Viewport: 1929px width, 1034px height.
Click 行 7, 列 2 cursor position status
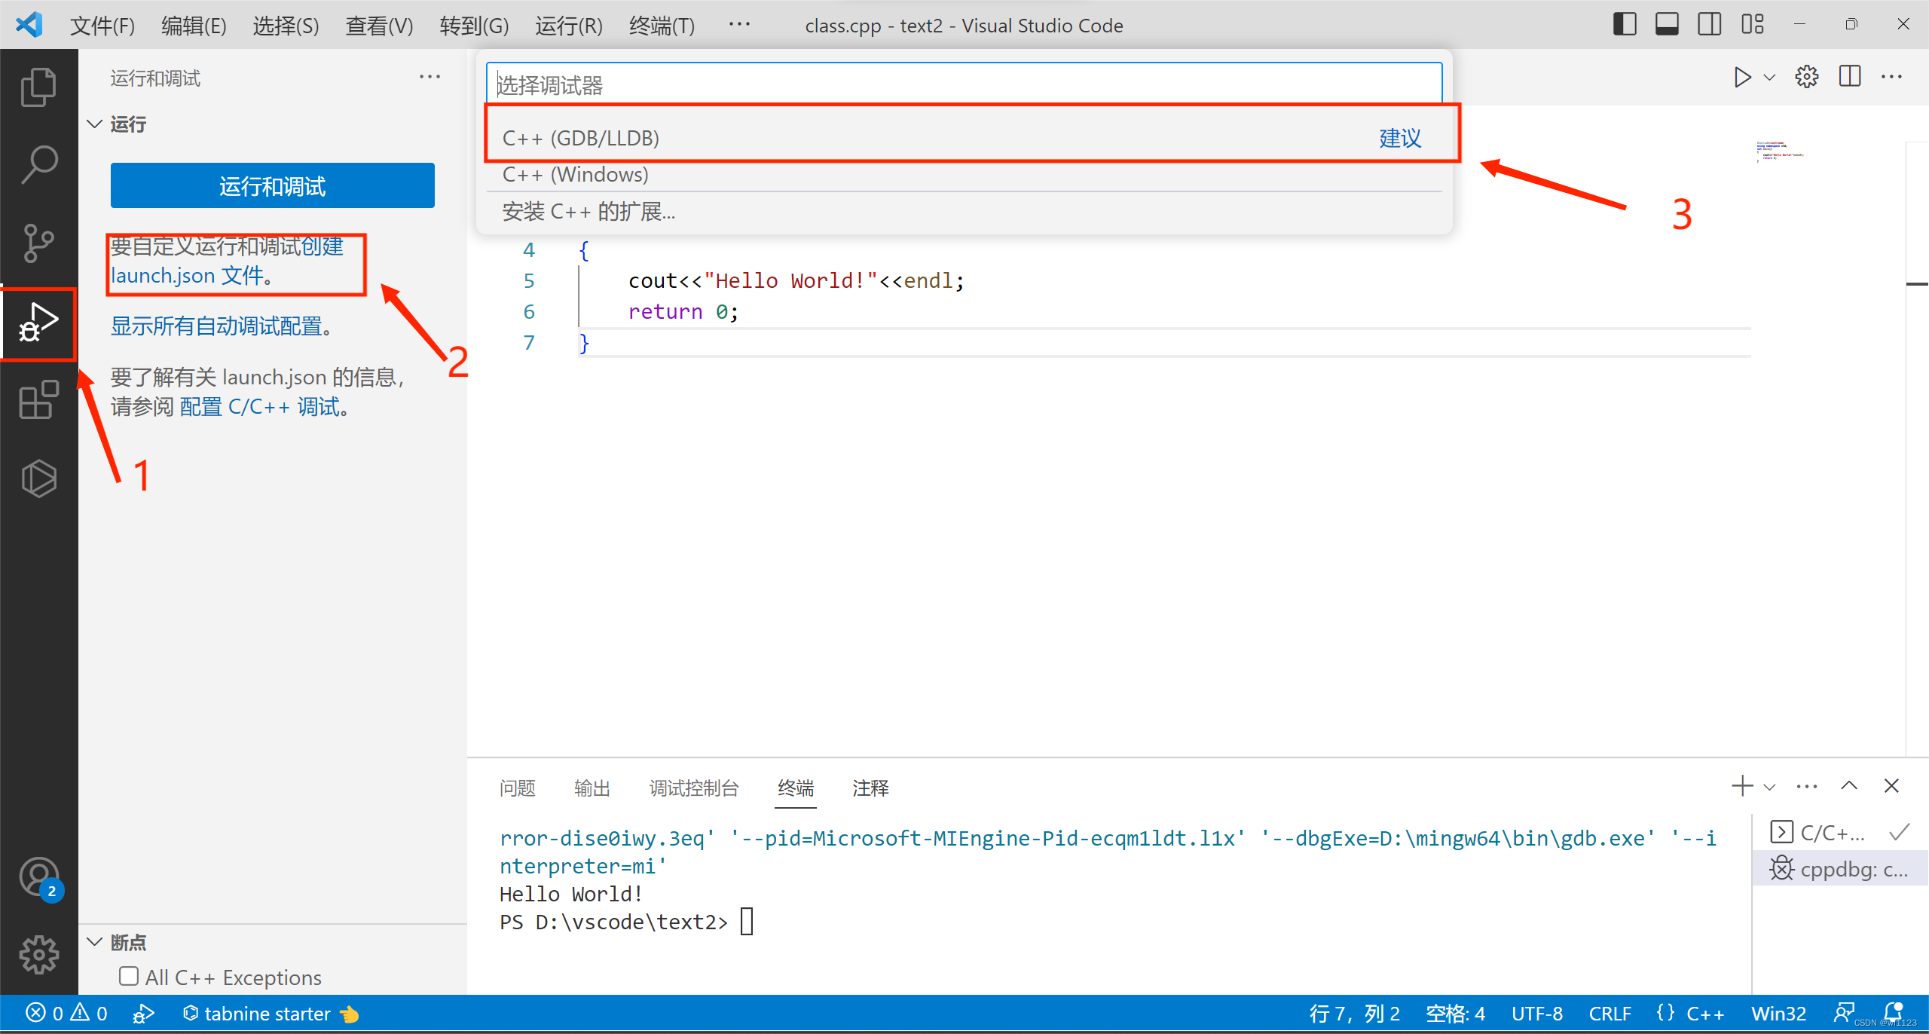tap(1354, 1014)
